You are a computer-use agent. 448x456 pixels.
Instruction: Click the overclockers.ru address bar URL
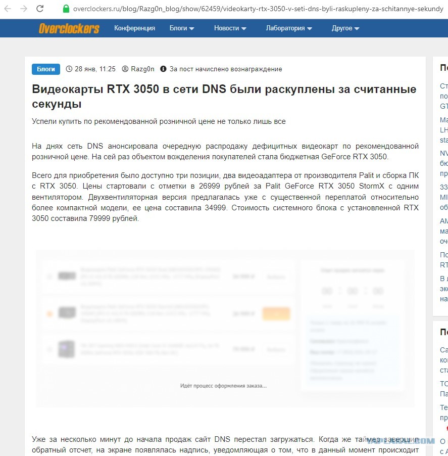point(258,9)
